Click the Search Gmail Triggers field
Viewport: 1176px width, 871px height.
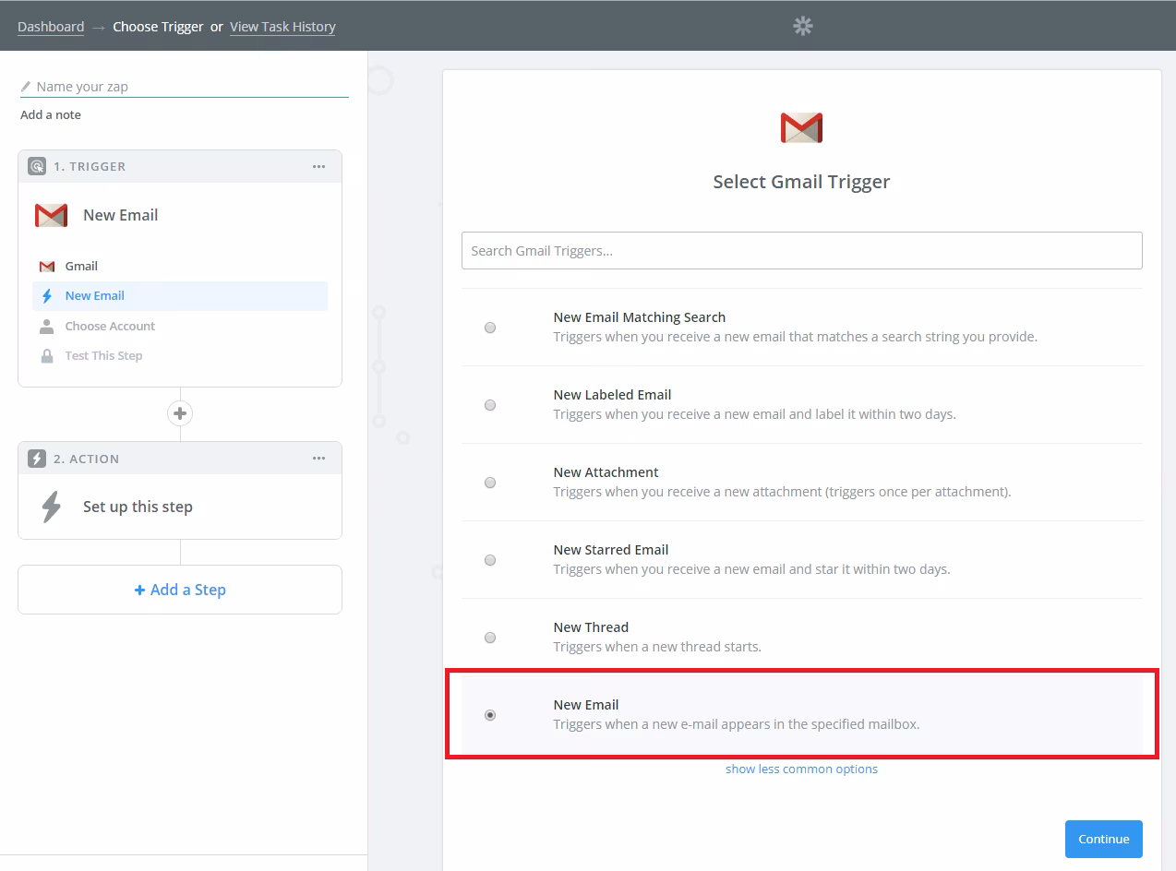coord(801,251)
